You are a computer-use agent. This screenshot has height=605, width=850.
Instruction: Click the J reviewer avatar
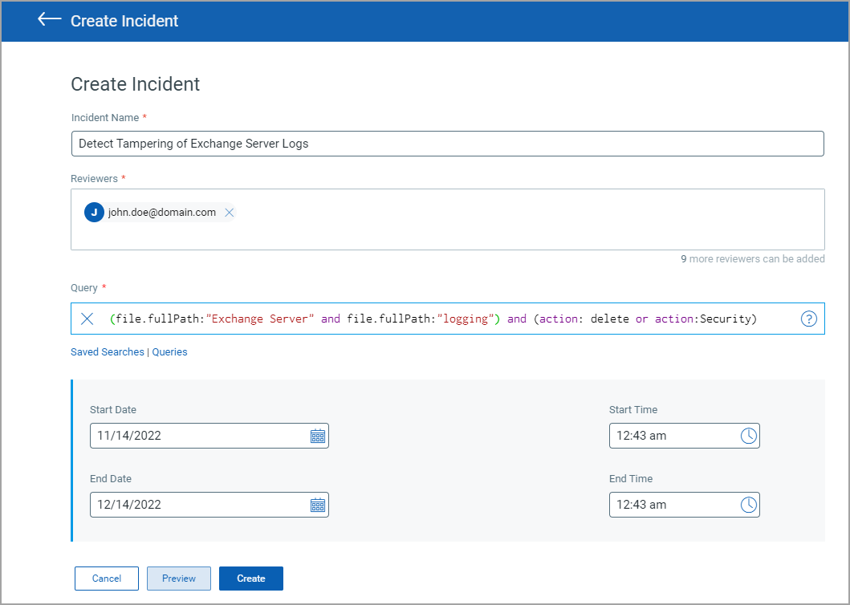click(x=95, y=213)
